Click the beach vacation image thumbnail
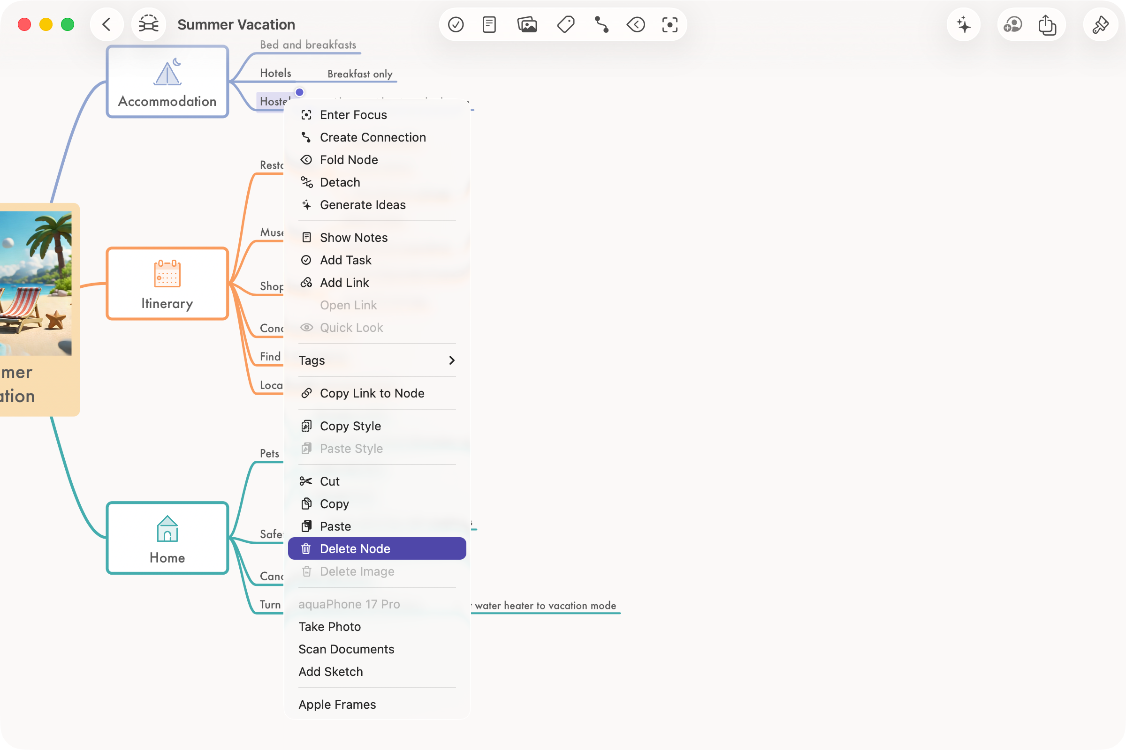The image size is (1126, 750). (36, 283)
